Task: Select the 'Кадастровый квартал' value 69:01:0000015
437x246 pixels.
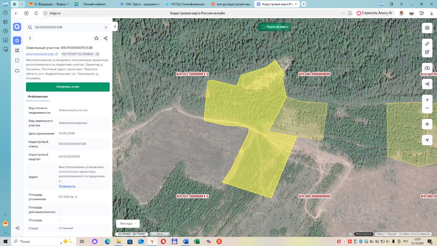Action: [69, 156]
